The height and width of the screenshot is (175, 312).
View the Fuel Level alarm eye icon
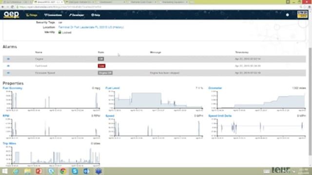pyautogui.click(x=8, y=66)
